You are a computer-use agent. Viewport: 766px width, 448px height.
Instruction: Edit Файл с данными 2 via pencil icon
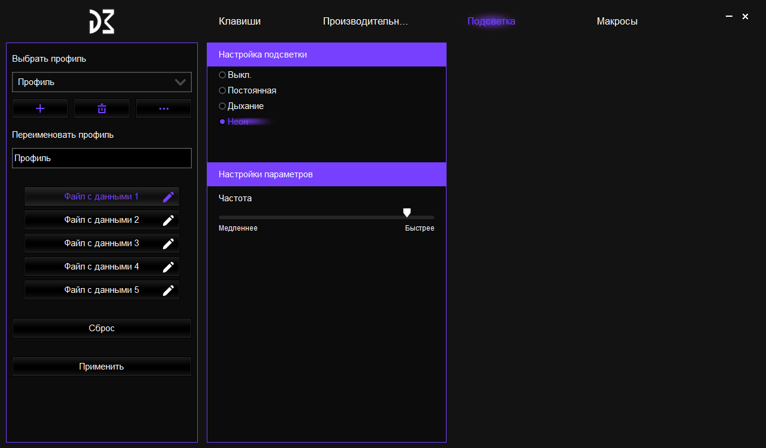coord(168,220)
